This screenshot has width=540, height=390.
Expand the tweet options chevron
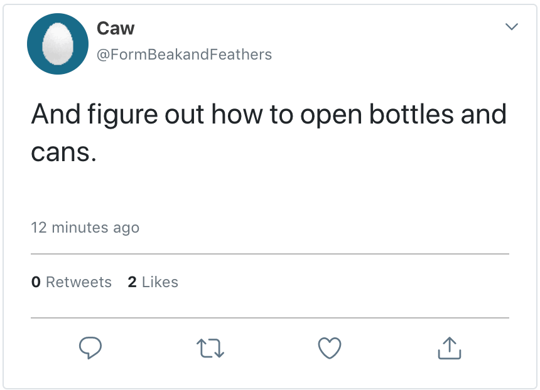pyautogui.click(x=512, y=27)
